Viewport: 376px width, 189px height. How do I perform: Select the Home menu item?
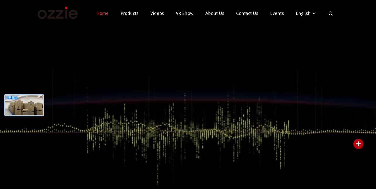point(102,13)
